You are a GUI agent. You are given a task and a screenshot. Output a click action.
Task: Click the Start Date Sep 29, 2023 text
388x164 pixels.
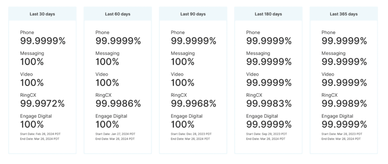coord(266,134)
